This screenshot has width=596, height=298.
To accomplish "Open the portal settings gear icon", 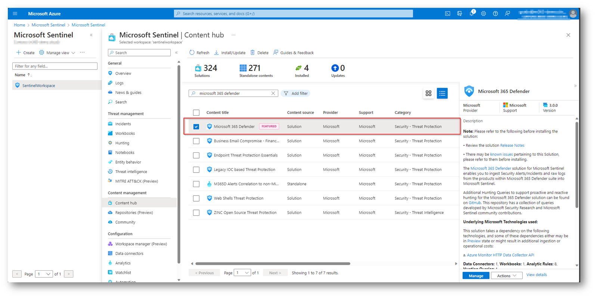I will (x=483, y=13).
